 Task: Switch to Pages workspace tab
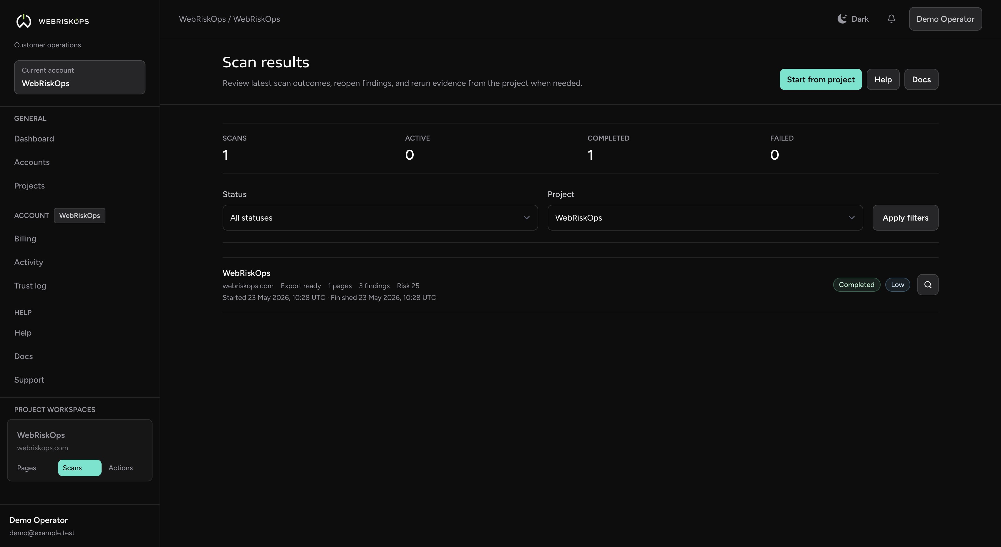[26, 468]
